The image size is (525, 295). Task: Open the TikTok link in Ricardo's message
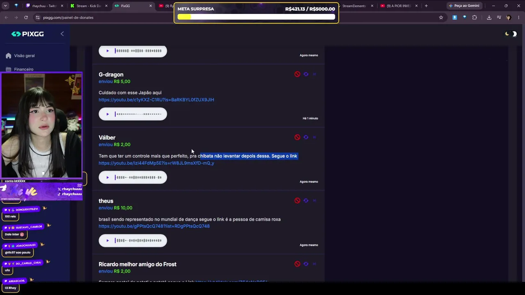[x=231, y=281]
